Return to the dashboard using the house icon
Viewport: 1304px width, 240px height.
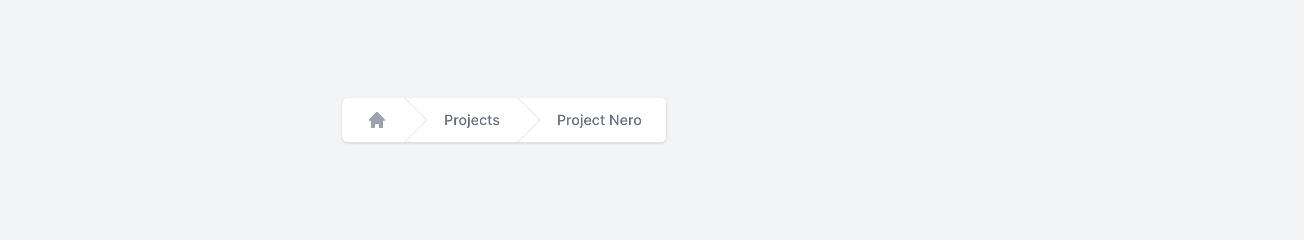377,120
